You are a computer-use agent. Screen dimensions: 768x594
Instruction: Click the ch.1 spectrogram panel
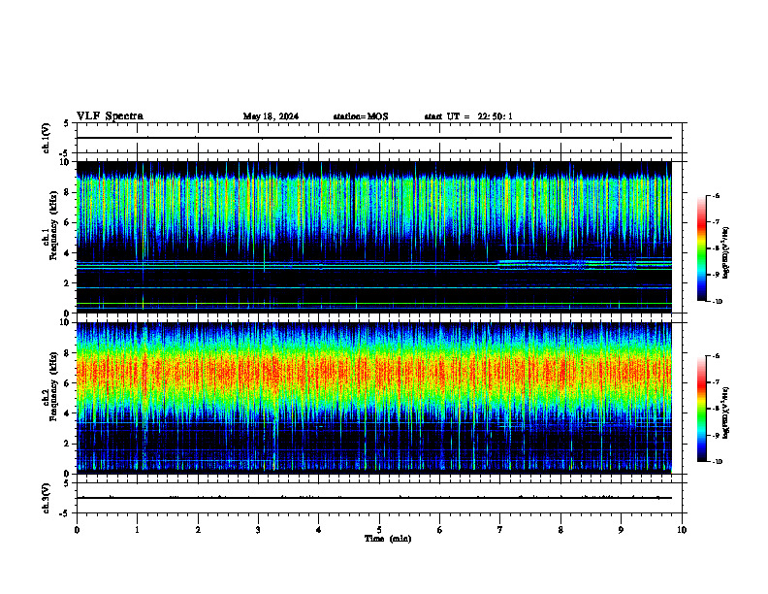point(373,237)
